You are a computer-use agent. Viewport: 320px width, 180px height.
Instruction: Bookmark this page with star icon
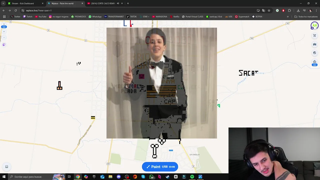click(x=269, y=10)
